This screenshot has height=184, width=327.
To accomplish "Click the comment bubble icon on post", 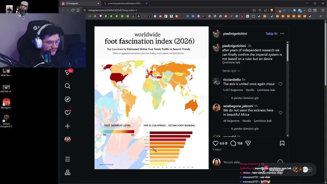I will click(x=233, y=143).
